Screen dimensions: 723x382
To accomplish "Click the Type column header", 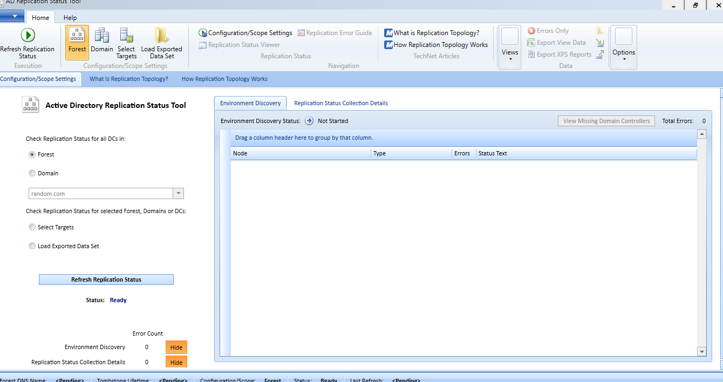I will click(x=412, y=153).
